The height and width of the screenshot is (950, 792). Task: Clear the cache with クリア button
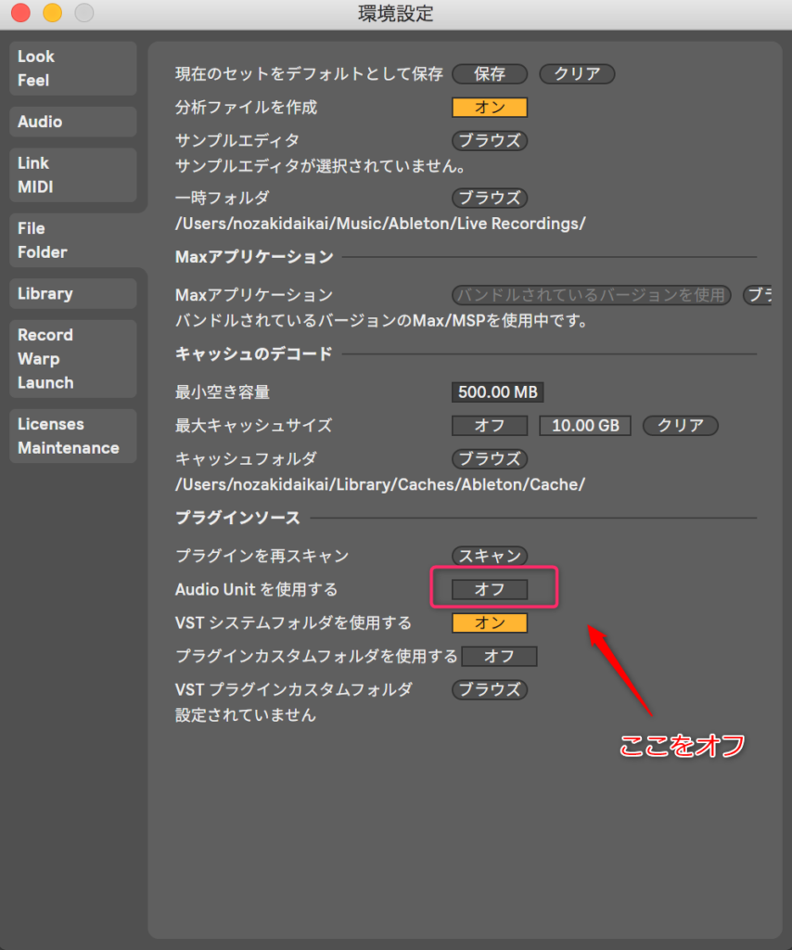[x=680, y=426]
